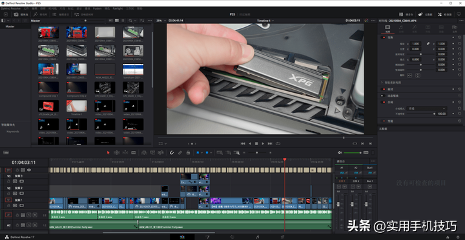Adjust the timeline zoom slider
The height and width of the screenshot is (240, 465).
257,153
